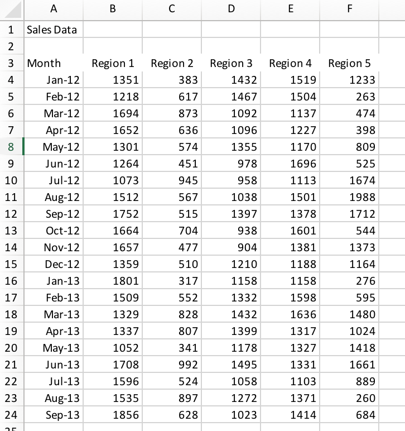Click the cell with value 1058
The height and width of the screenshot is (431, 405).
pos(231,381)
